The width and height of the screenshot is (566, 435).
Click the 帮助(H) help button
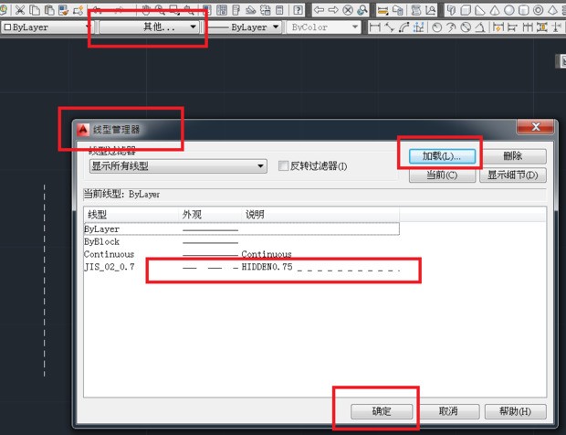pos(515,411)
